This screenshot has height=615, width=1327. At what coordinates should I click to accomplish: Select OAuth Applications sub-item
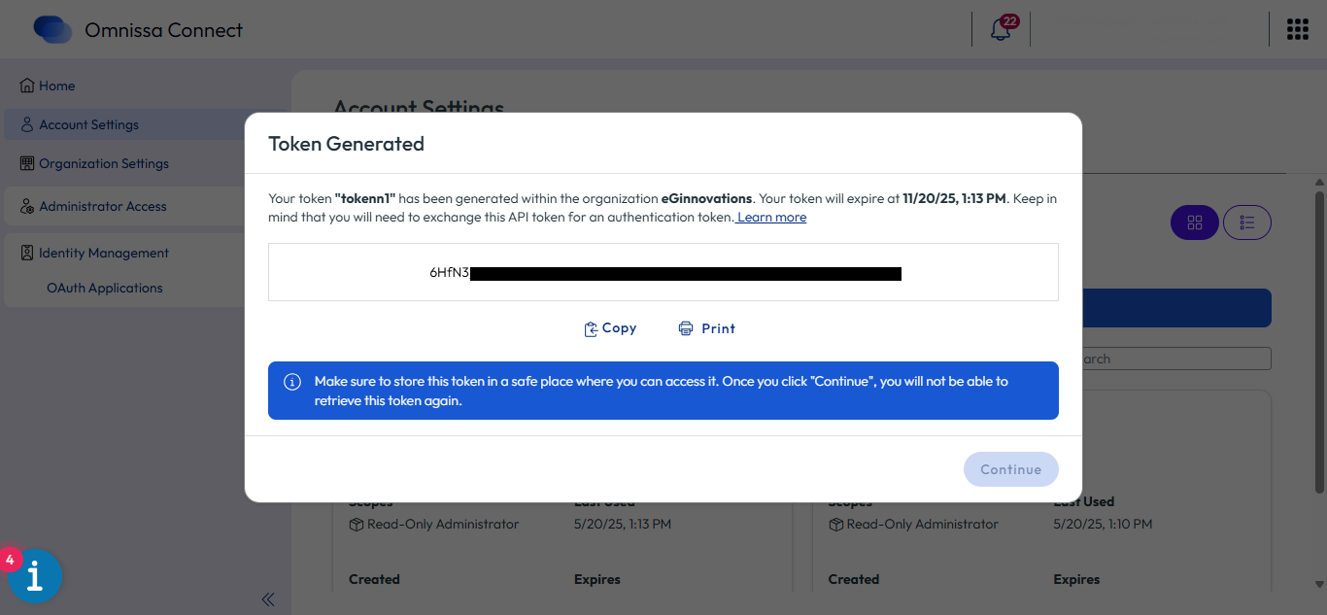point(104,288)
